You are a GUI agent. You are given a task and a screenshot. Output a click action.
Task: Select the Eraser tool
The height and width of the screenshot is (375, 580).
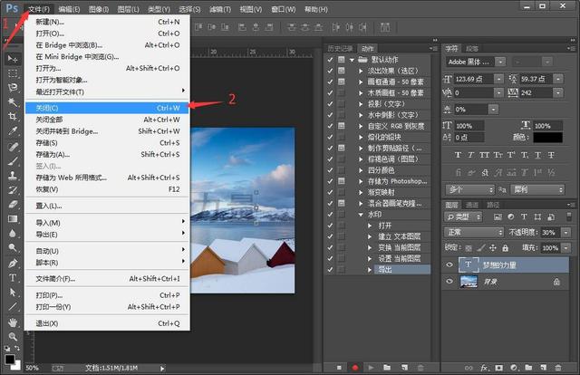tap(13, 204)
